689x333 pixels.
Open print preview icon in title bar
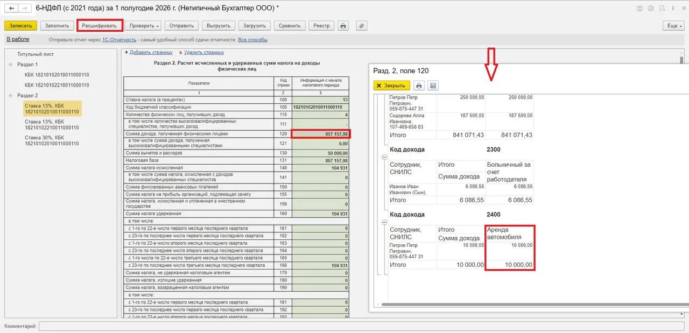pyautogui.click(x=651, y=9)
